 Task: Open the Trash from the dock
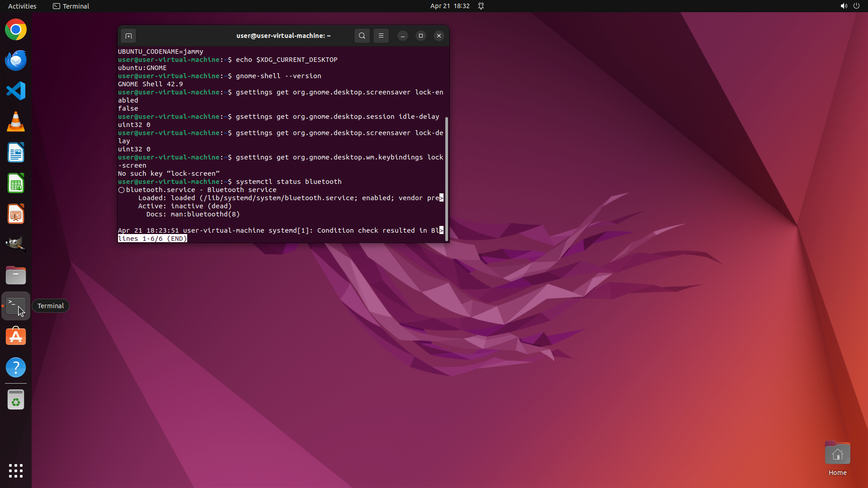pyautogui.click(x=16, y=400)
